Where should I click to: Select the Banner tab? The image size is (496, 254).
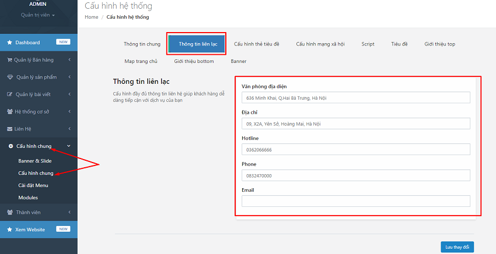[x=238, y=61]
